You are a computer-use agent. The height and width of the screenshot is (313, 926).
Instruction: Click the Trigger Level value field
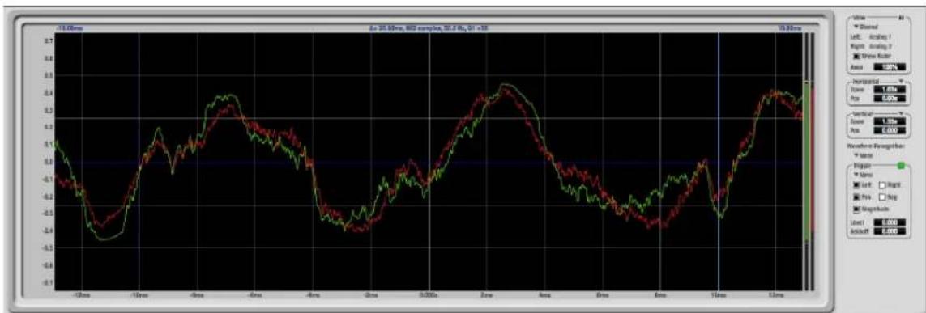[889, 222]
